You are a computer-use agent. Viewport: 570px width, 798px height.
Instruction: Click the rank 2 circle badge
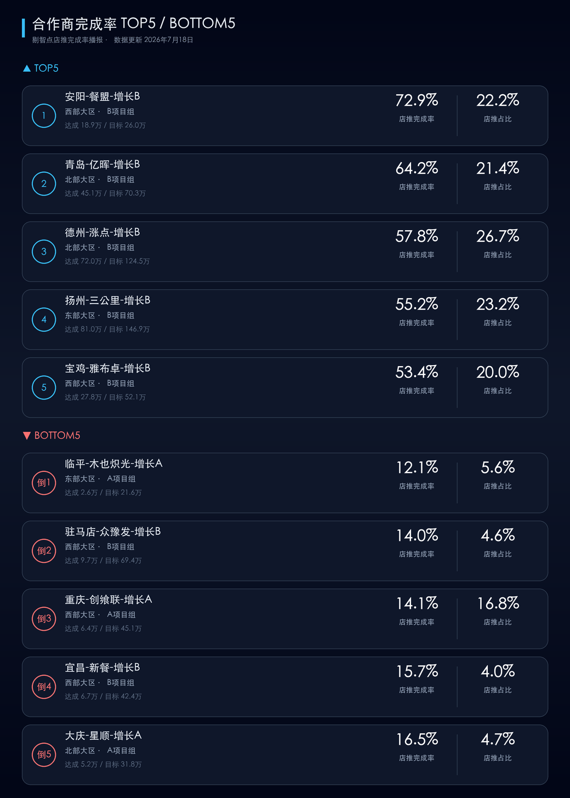[x=44, y=184]
